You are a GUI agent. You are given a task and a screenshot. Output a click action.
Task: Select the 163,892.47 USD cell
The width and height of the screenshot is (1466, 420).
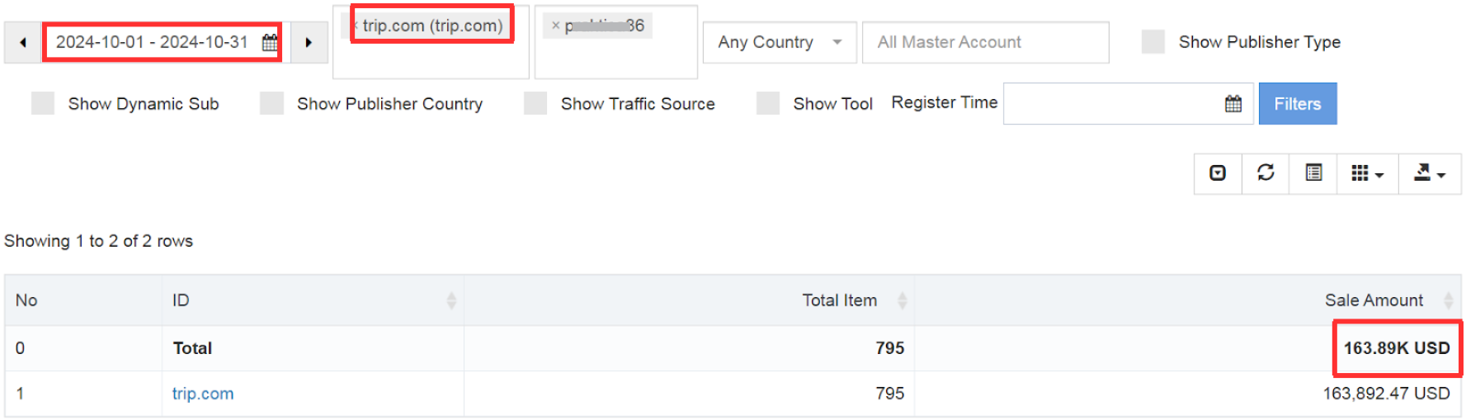click(x=1188, y=394)
